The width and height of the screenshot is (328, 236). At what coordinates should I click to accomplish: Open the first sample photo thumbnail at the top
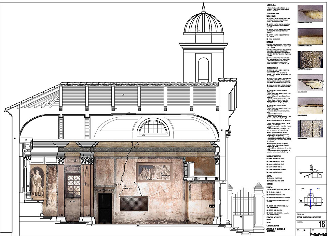click(x=310, y=13)
